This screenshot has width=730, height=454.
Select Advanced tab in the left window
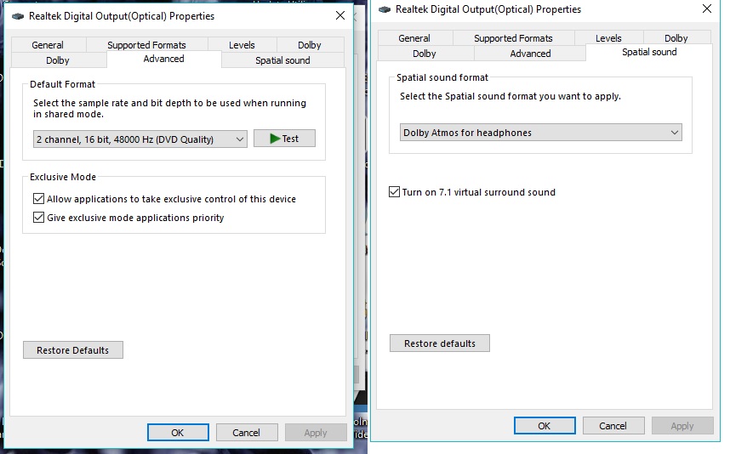[164, 59]
